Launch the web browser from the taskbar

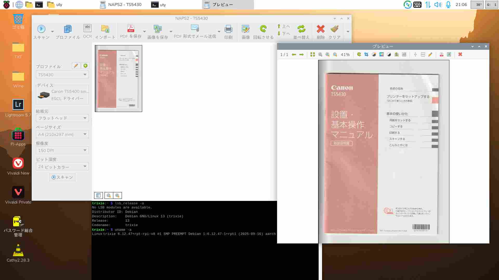[x=19, y=5]
